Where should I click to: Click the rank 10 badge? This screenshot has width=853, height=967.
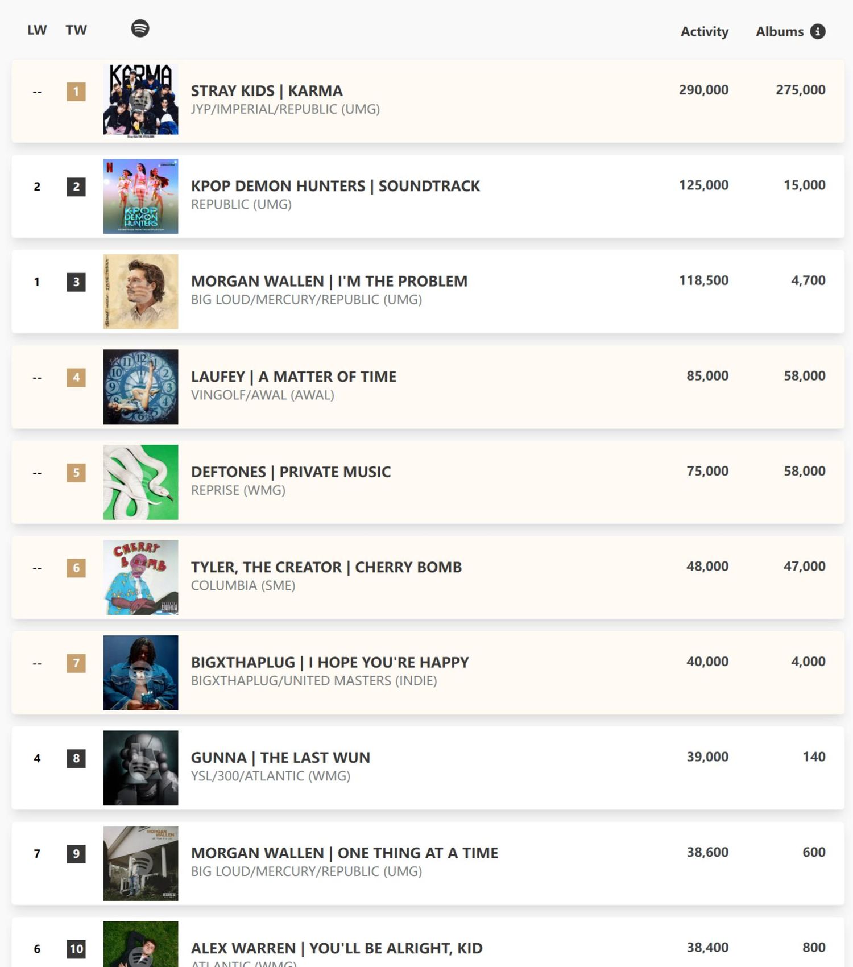click(x=76, y=949)
